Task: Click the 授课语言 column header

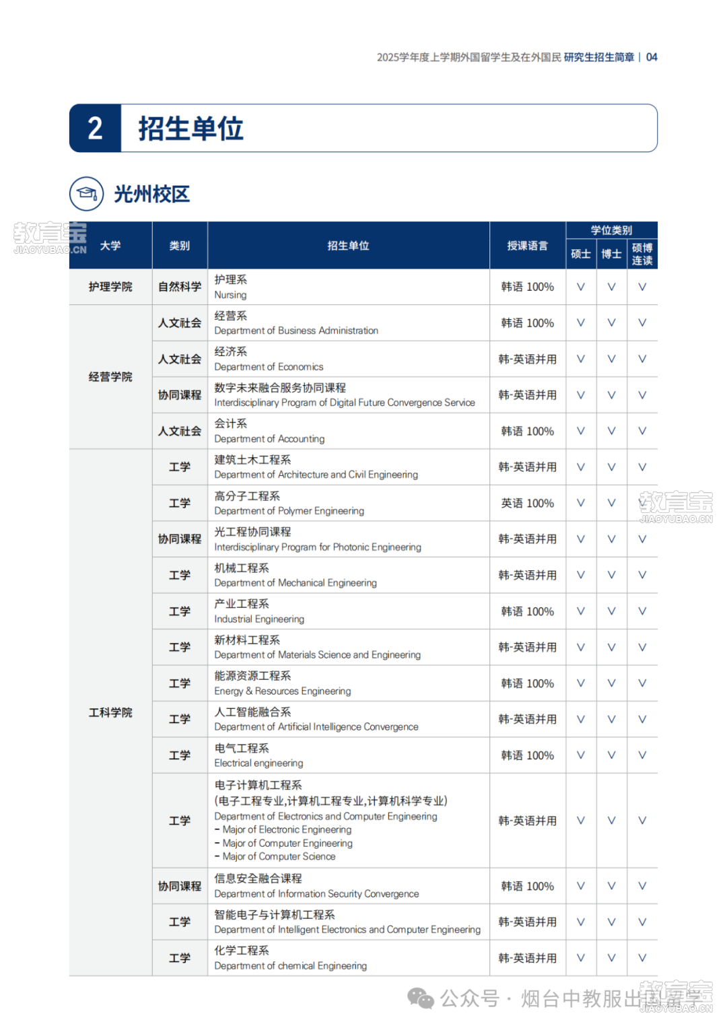Action: pyautogui.click(x=528, y=246)
